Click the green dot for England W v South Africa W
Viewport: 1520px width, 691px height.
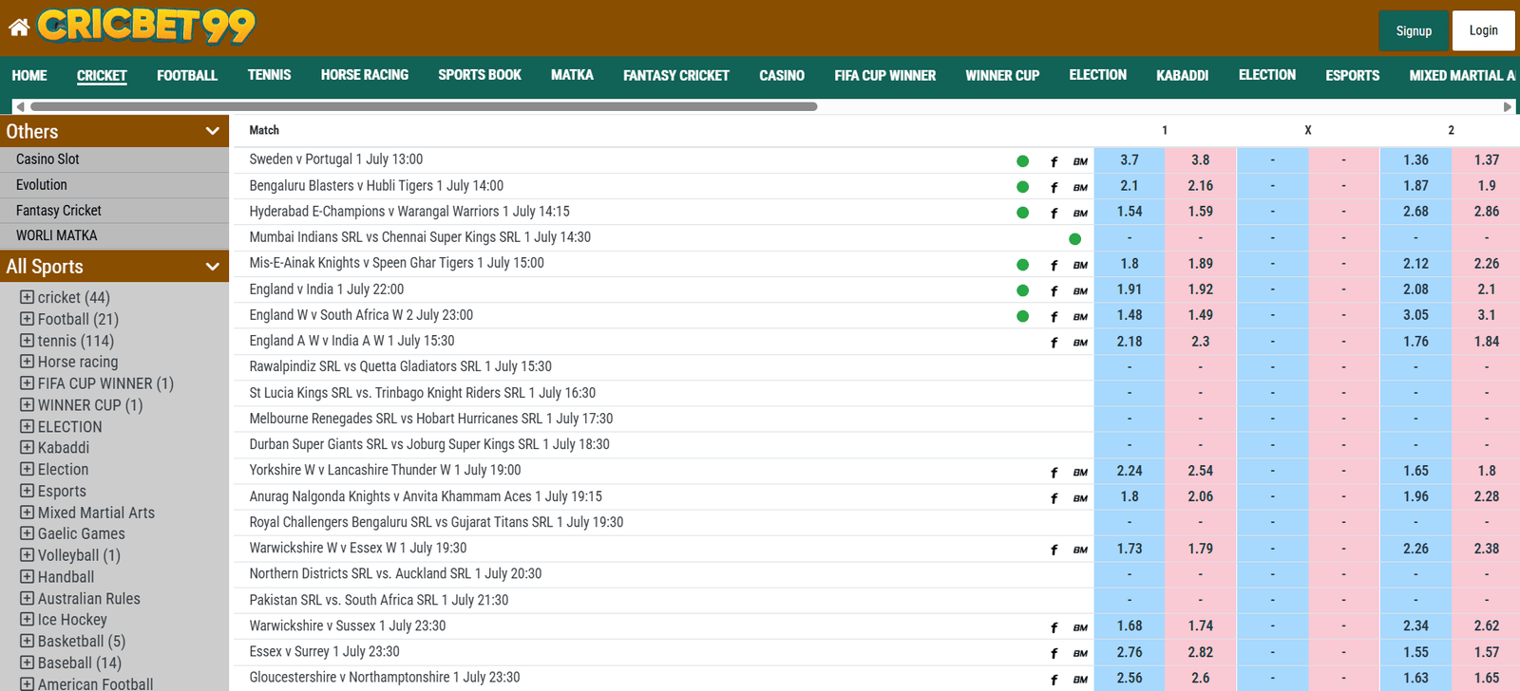click(1022, 316)
